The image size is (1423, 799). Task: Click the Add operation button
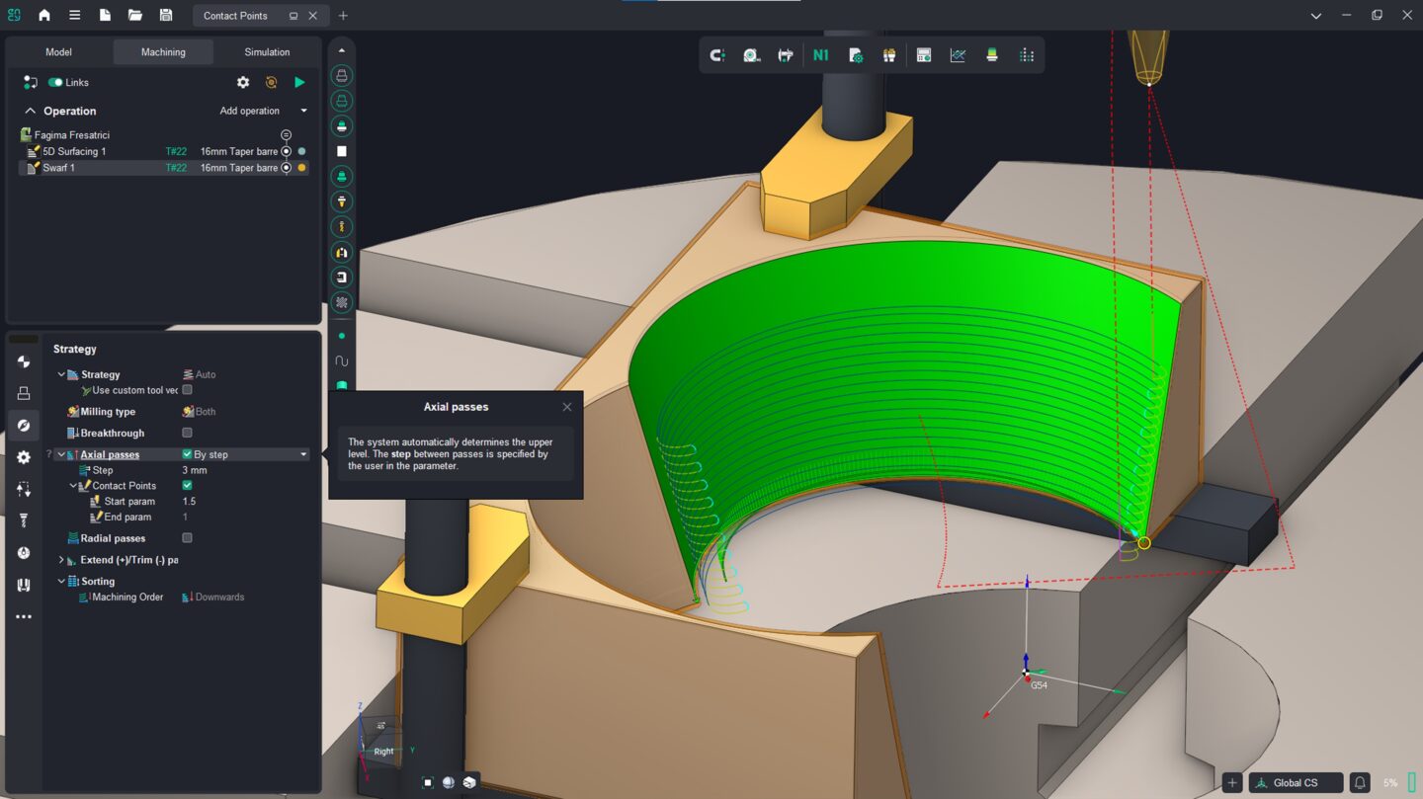click(249, 110)
